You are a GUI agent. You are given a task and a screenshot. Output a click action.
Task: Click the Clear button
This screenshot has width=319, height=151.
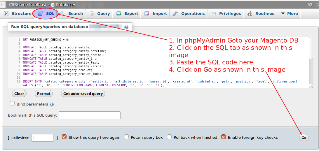click(x=19, y=94)
